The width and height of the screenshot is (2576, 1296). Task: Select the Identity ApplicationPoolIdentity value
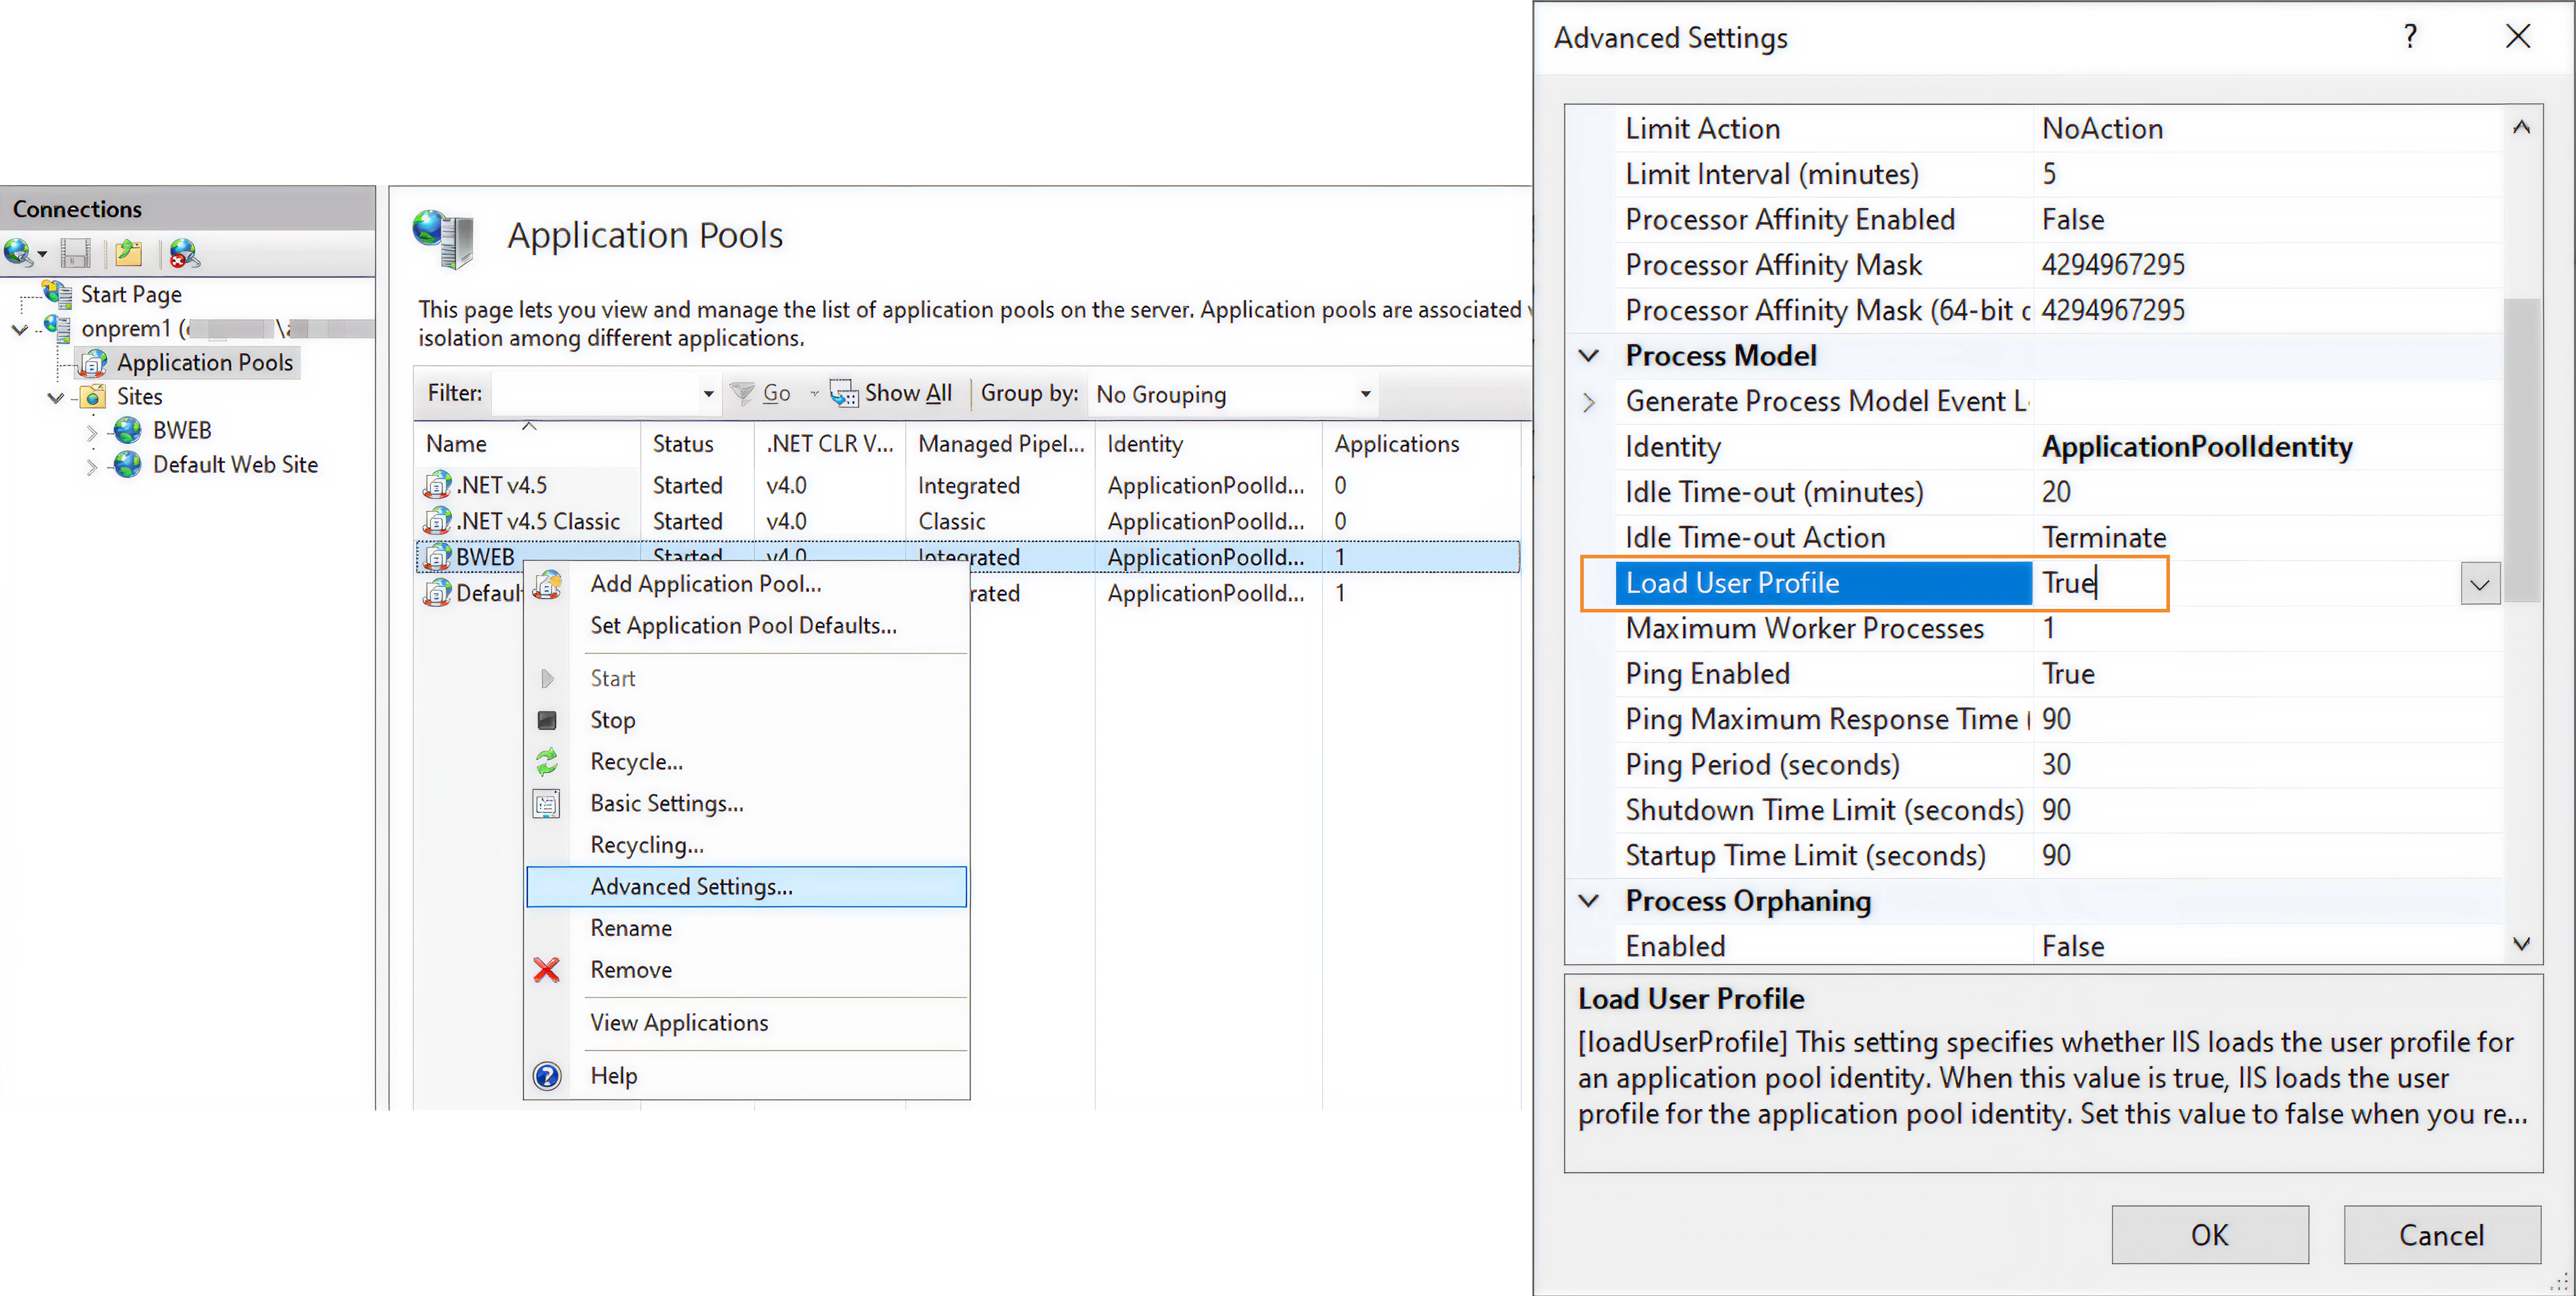click(x=2268, y=447)
